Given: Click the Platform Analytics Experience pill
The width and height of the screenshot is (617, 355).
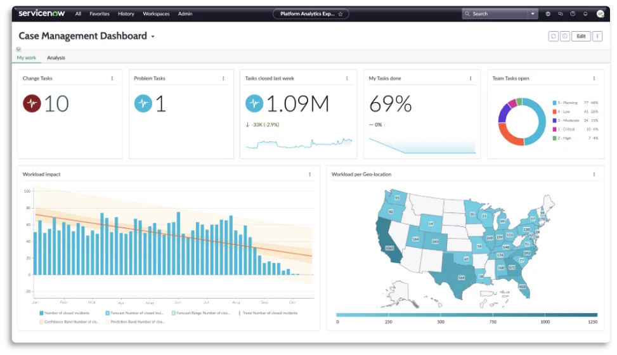Looking at the screenshot, I should tap(311, 13).
